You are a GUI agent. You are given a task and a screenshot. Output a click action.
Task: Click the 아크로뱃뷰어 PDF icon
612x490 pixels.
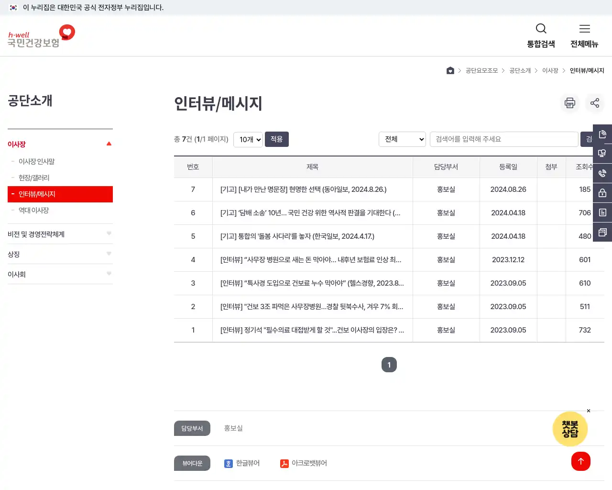click(x=284, y=464)
